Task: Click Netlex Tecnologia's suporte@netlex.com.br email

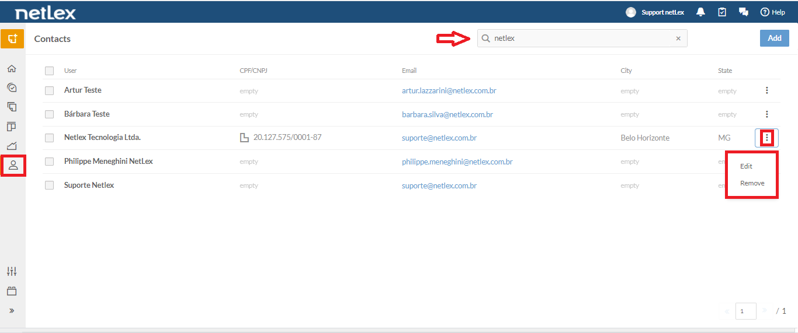Action: click(x=439, y=138)
